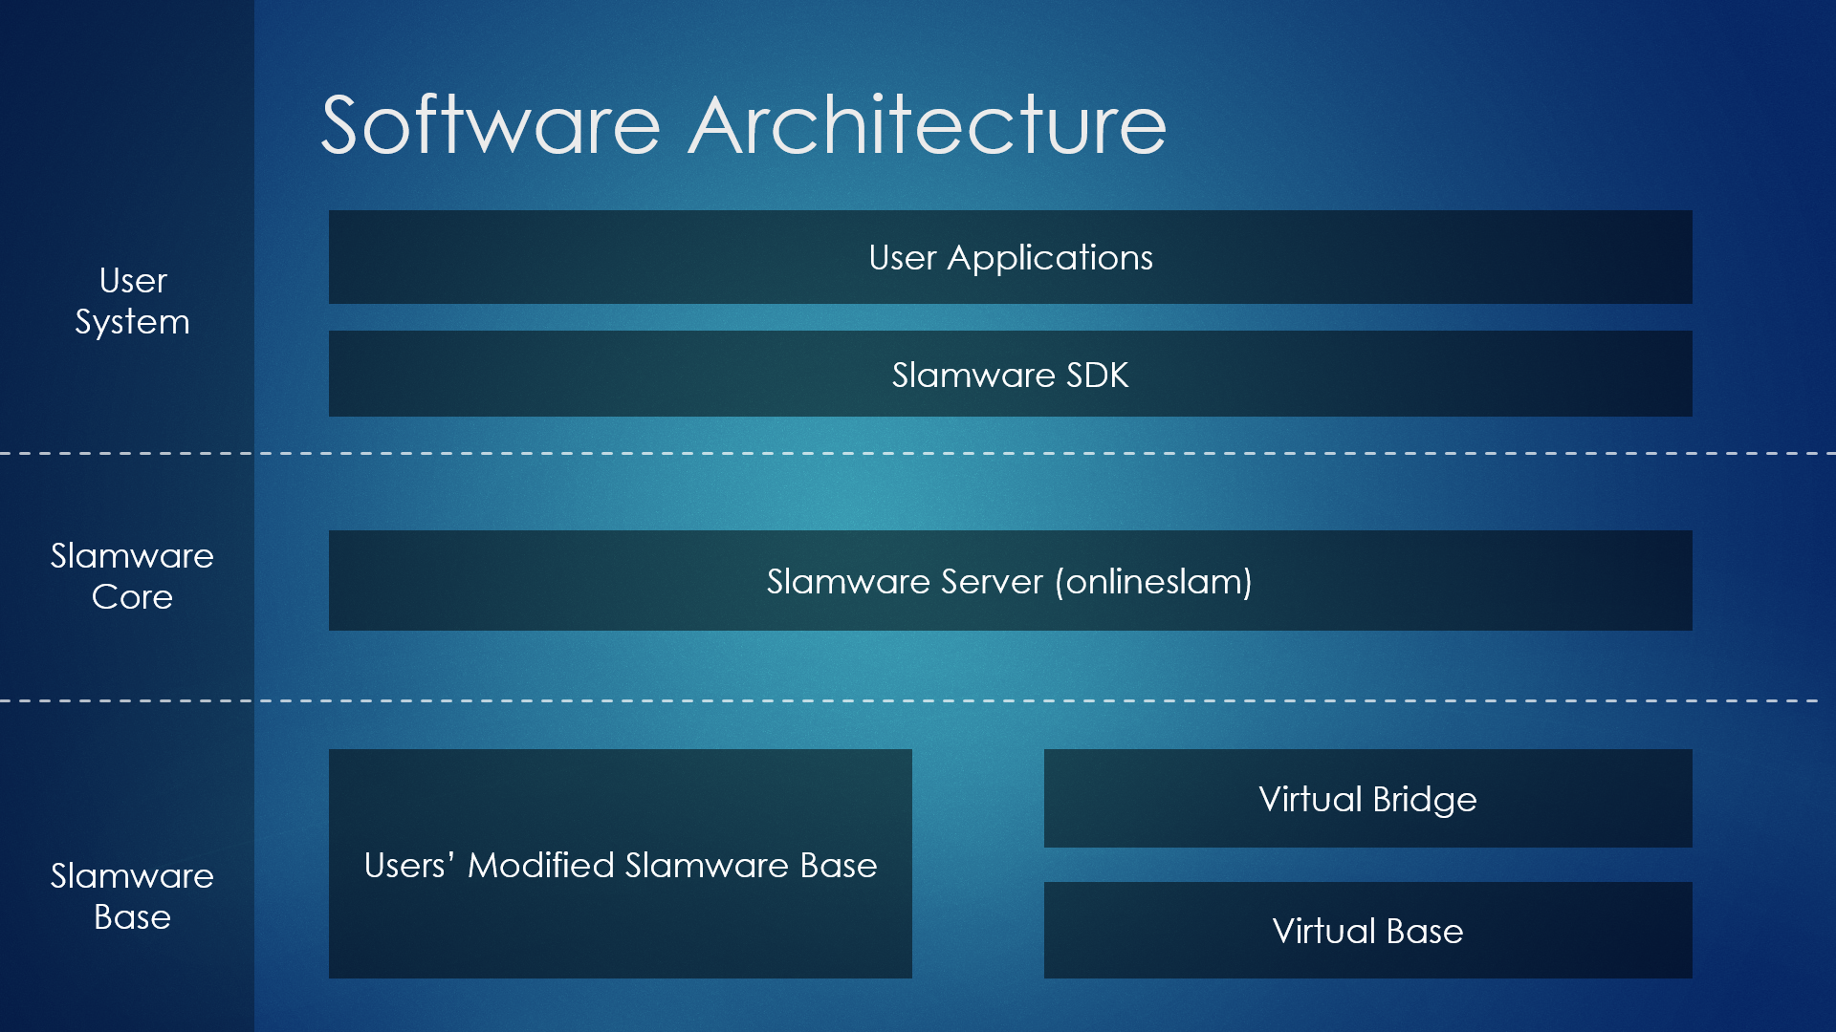The image size is (1836, 1032).
Task: Select the Slamware Server (onlineslam) box
Action: (x=1010, y=580)
